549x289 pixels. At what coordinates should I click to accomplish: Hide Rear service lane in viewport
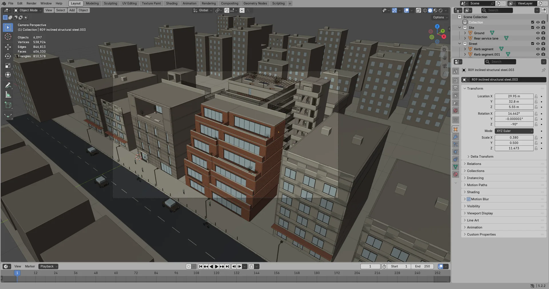coord(538,39)
